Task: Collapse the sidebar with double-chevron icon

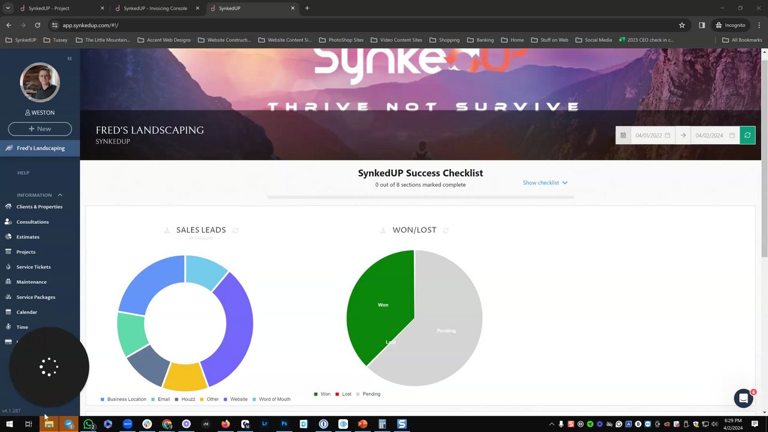Action: 70,58
